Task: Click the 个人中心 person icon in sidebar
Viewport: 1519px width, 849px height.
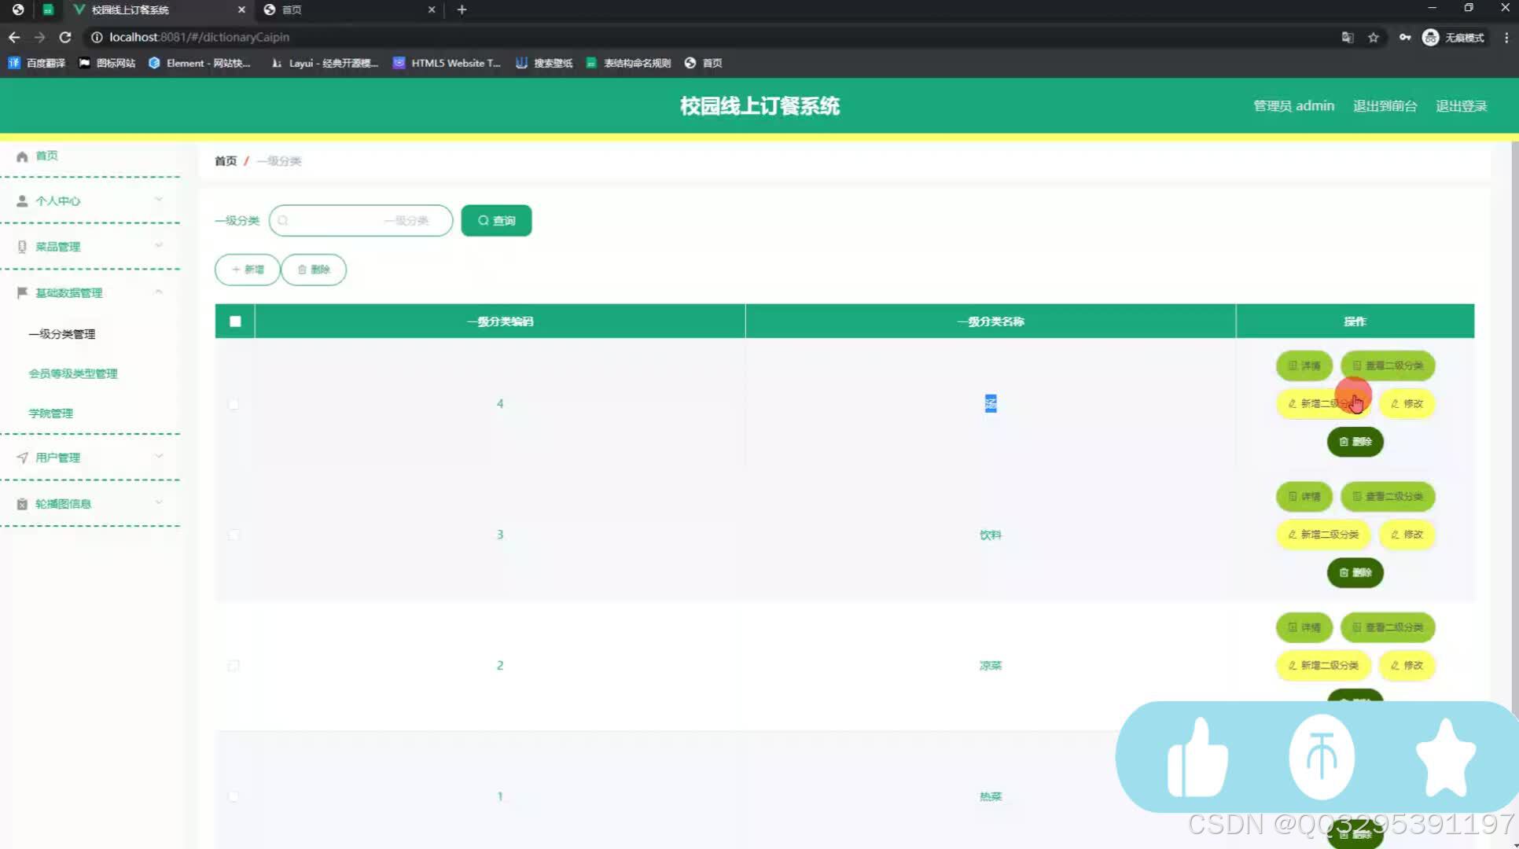Action: coord(22,201)
